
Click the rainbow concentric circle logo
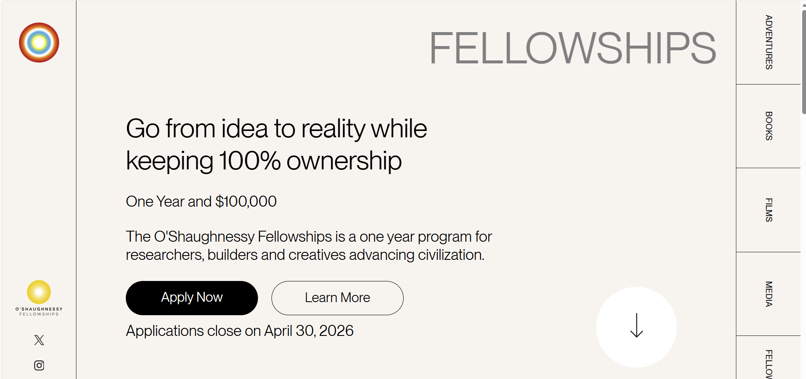39,43
